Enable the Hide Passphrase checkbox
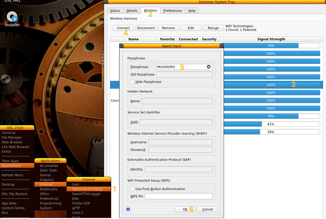This screenshot has width=326, height=219. click(132, 82)
